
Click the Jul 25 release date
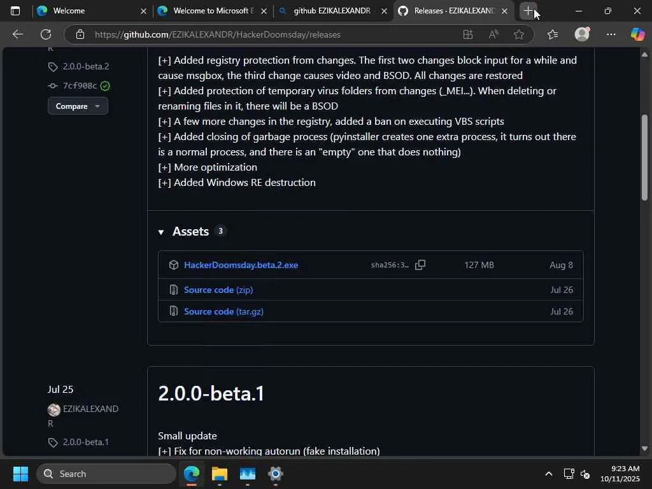[60, 389]
